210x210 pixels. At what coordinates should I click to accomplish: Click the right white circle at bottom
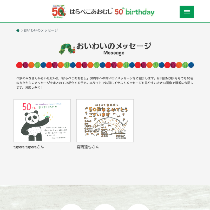click(x=139, y=207)
